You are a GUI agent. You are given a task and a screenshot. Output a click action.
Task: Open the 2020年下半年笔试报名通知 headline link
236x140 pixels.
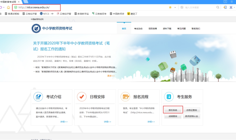click(x=71, y=46)
